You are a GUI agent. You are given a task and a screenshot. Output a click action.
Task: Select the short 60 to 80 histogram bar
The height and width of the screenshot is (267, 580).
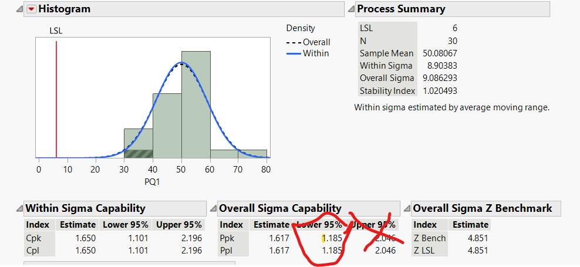pyautogui.click(x=238, y=154)
